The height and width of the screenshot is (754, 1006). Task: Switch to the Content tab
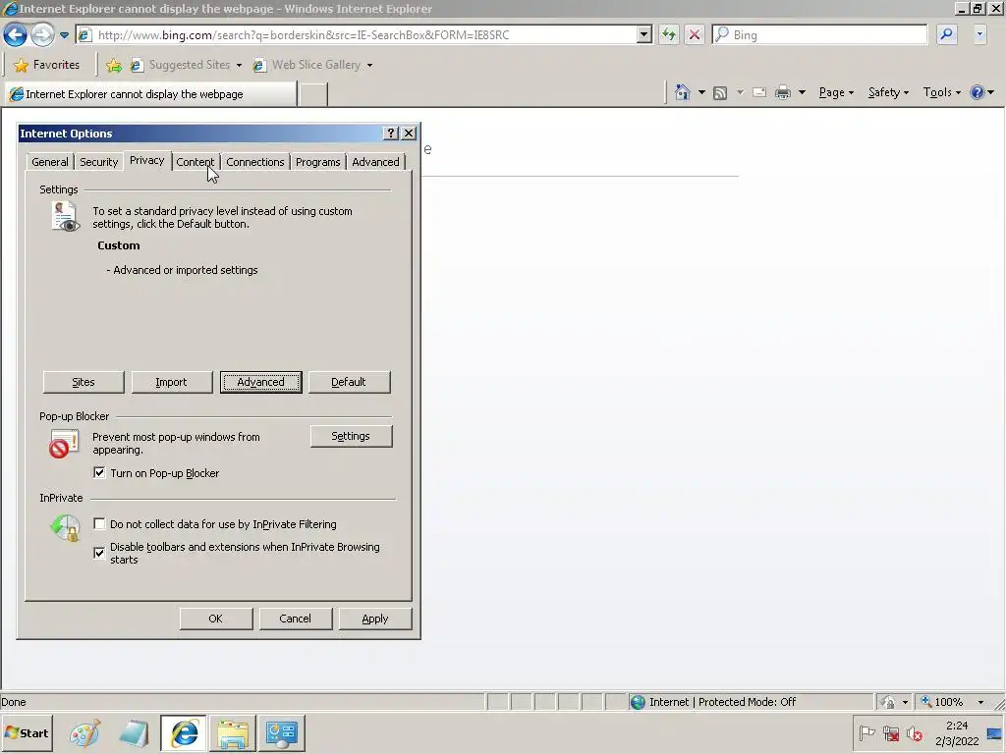tap(196, 162)
